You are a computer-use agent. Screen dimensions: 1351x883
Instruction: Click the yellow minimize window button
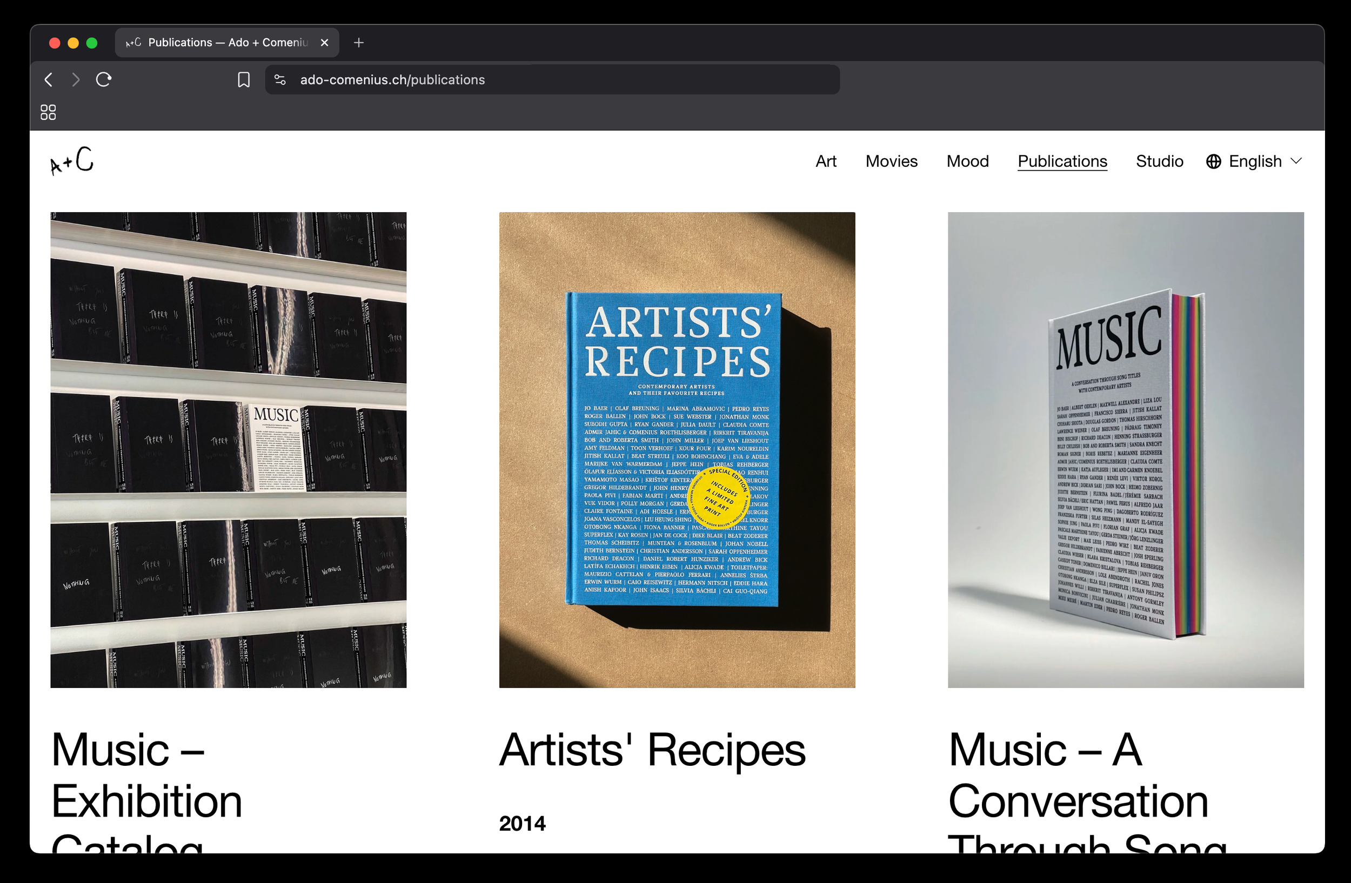pos(73,43)
